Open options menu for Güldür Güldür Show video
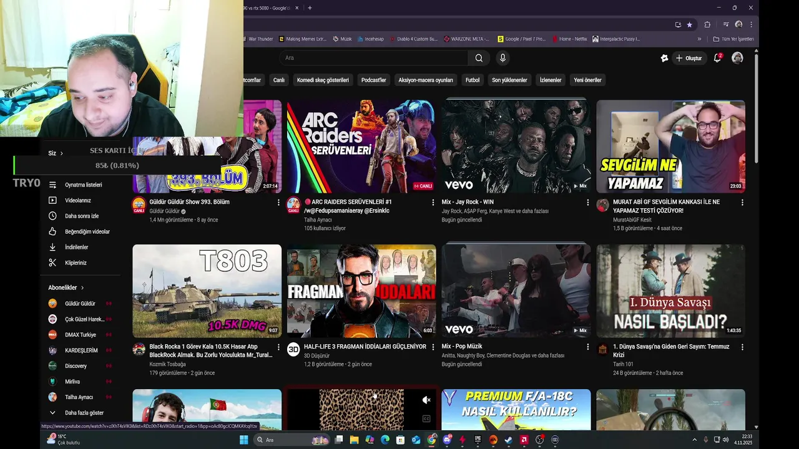 [x=278, y=203]
